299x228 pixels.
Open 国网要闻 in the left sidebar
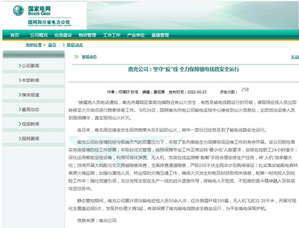(30, 138)
